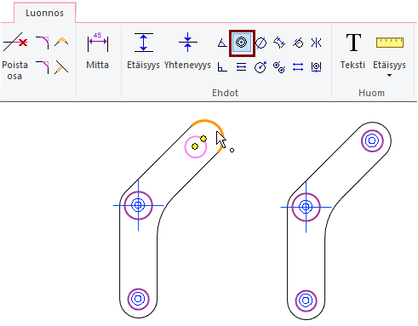
Task: Choose the arc length constraint icon
Action: [x=279, y=43]
